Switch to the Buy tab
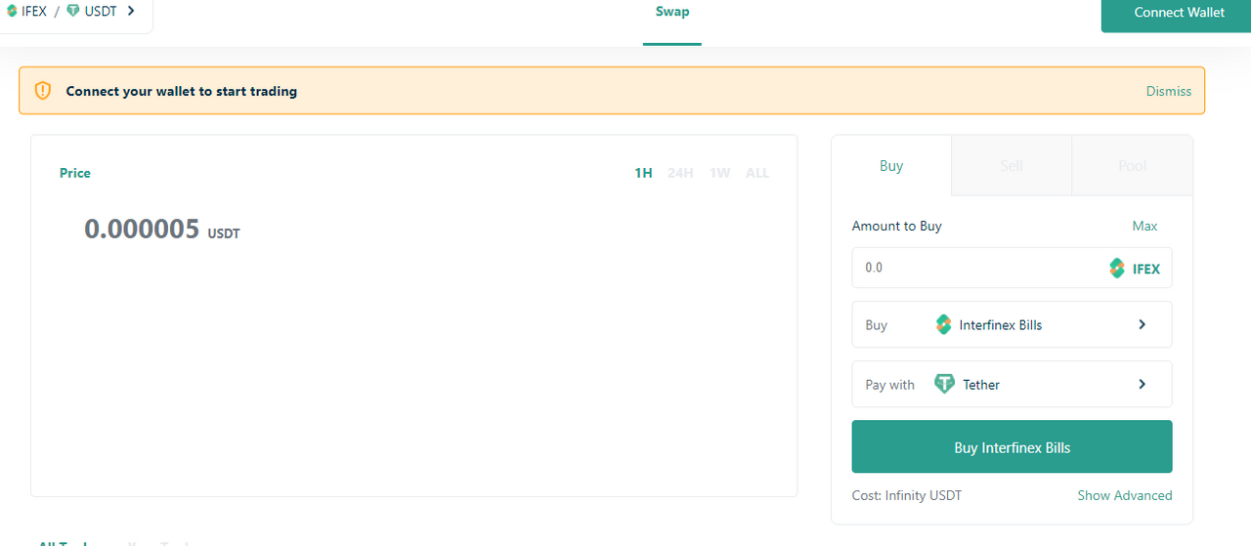1251x546 pixels. point(891,166)
